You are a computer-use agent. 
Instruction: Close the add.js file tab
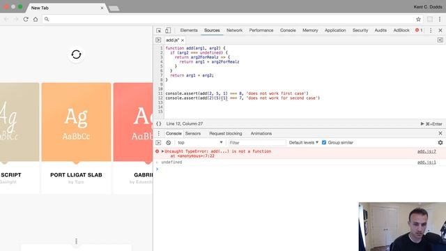point(183,40)
